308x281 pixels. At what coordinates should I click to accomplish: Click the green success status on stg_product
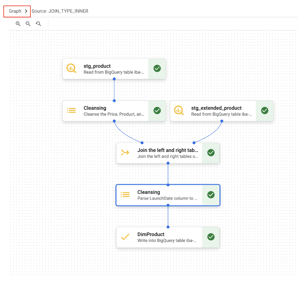157,69
